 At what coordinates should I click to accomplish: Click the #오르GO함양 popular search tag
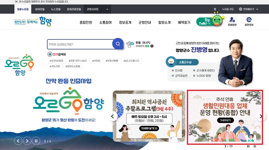click(x=57, y=61)
